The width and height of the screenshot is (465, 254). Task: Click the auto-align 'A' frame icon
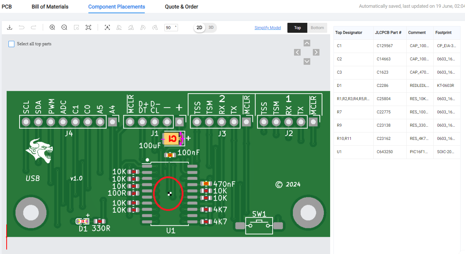coord(107,28)
